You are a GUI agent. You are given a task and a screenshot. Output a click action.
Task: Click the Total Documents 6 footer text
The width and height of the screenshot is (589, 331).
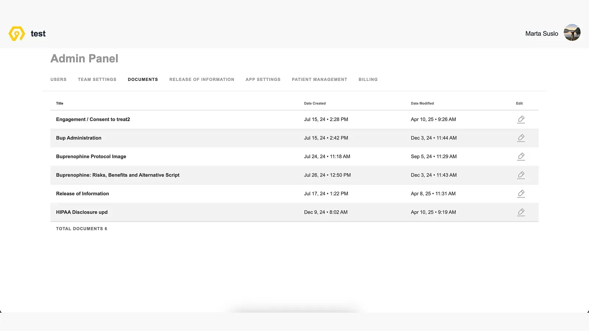[82, 229]
